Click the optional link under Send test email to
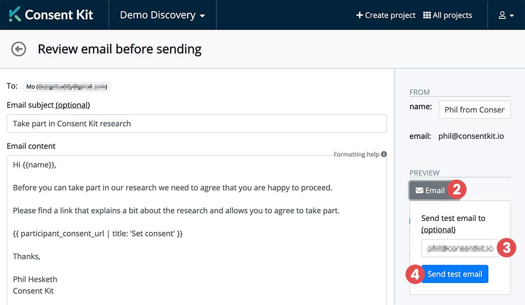The height and width of the screenshot is (305, 525). 438,229
